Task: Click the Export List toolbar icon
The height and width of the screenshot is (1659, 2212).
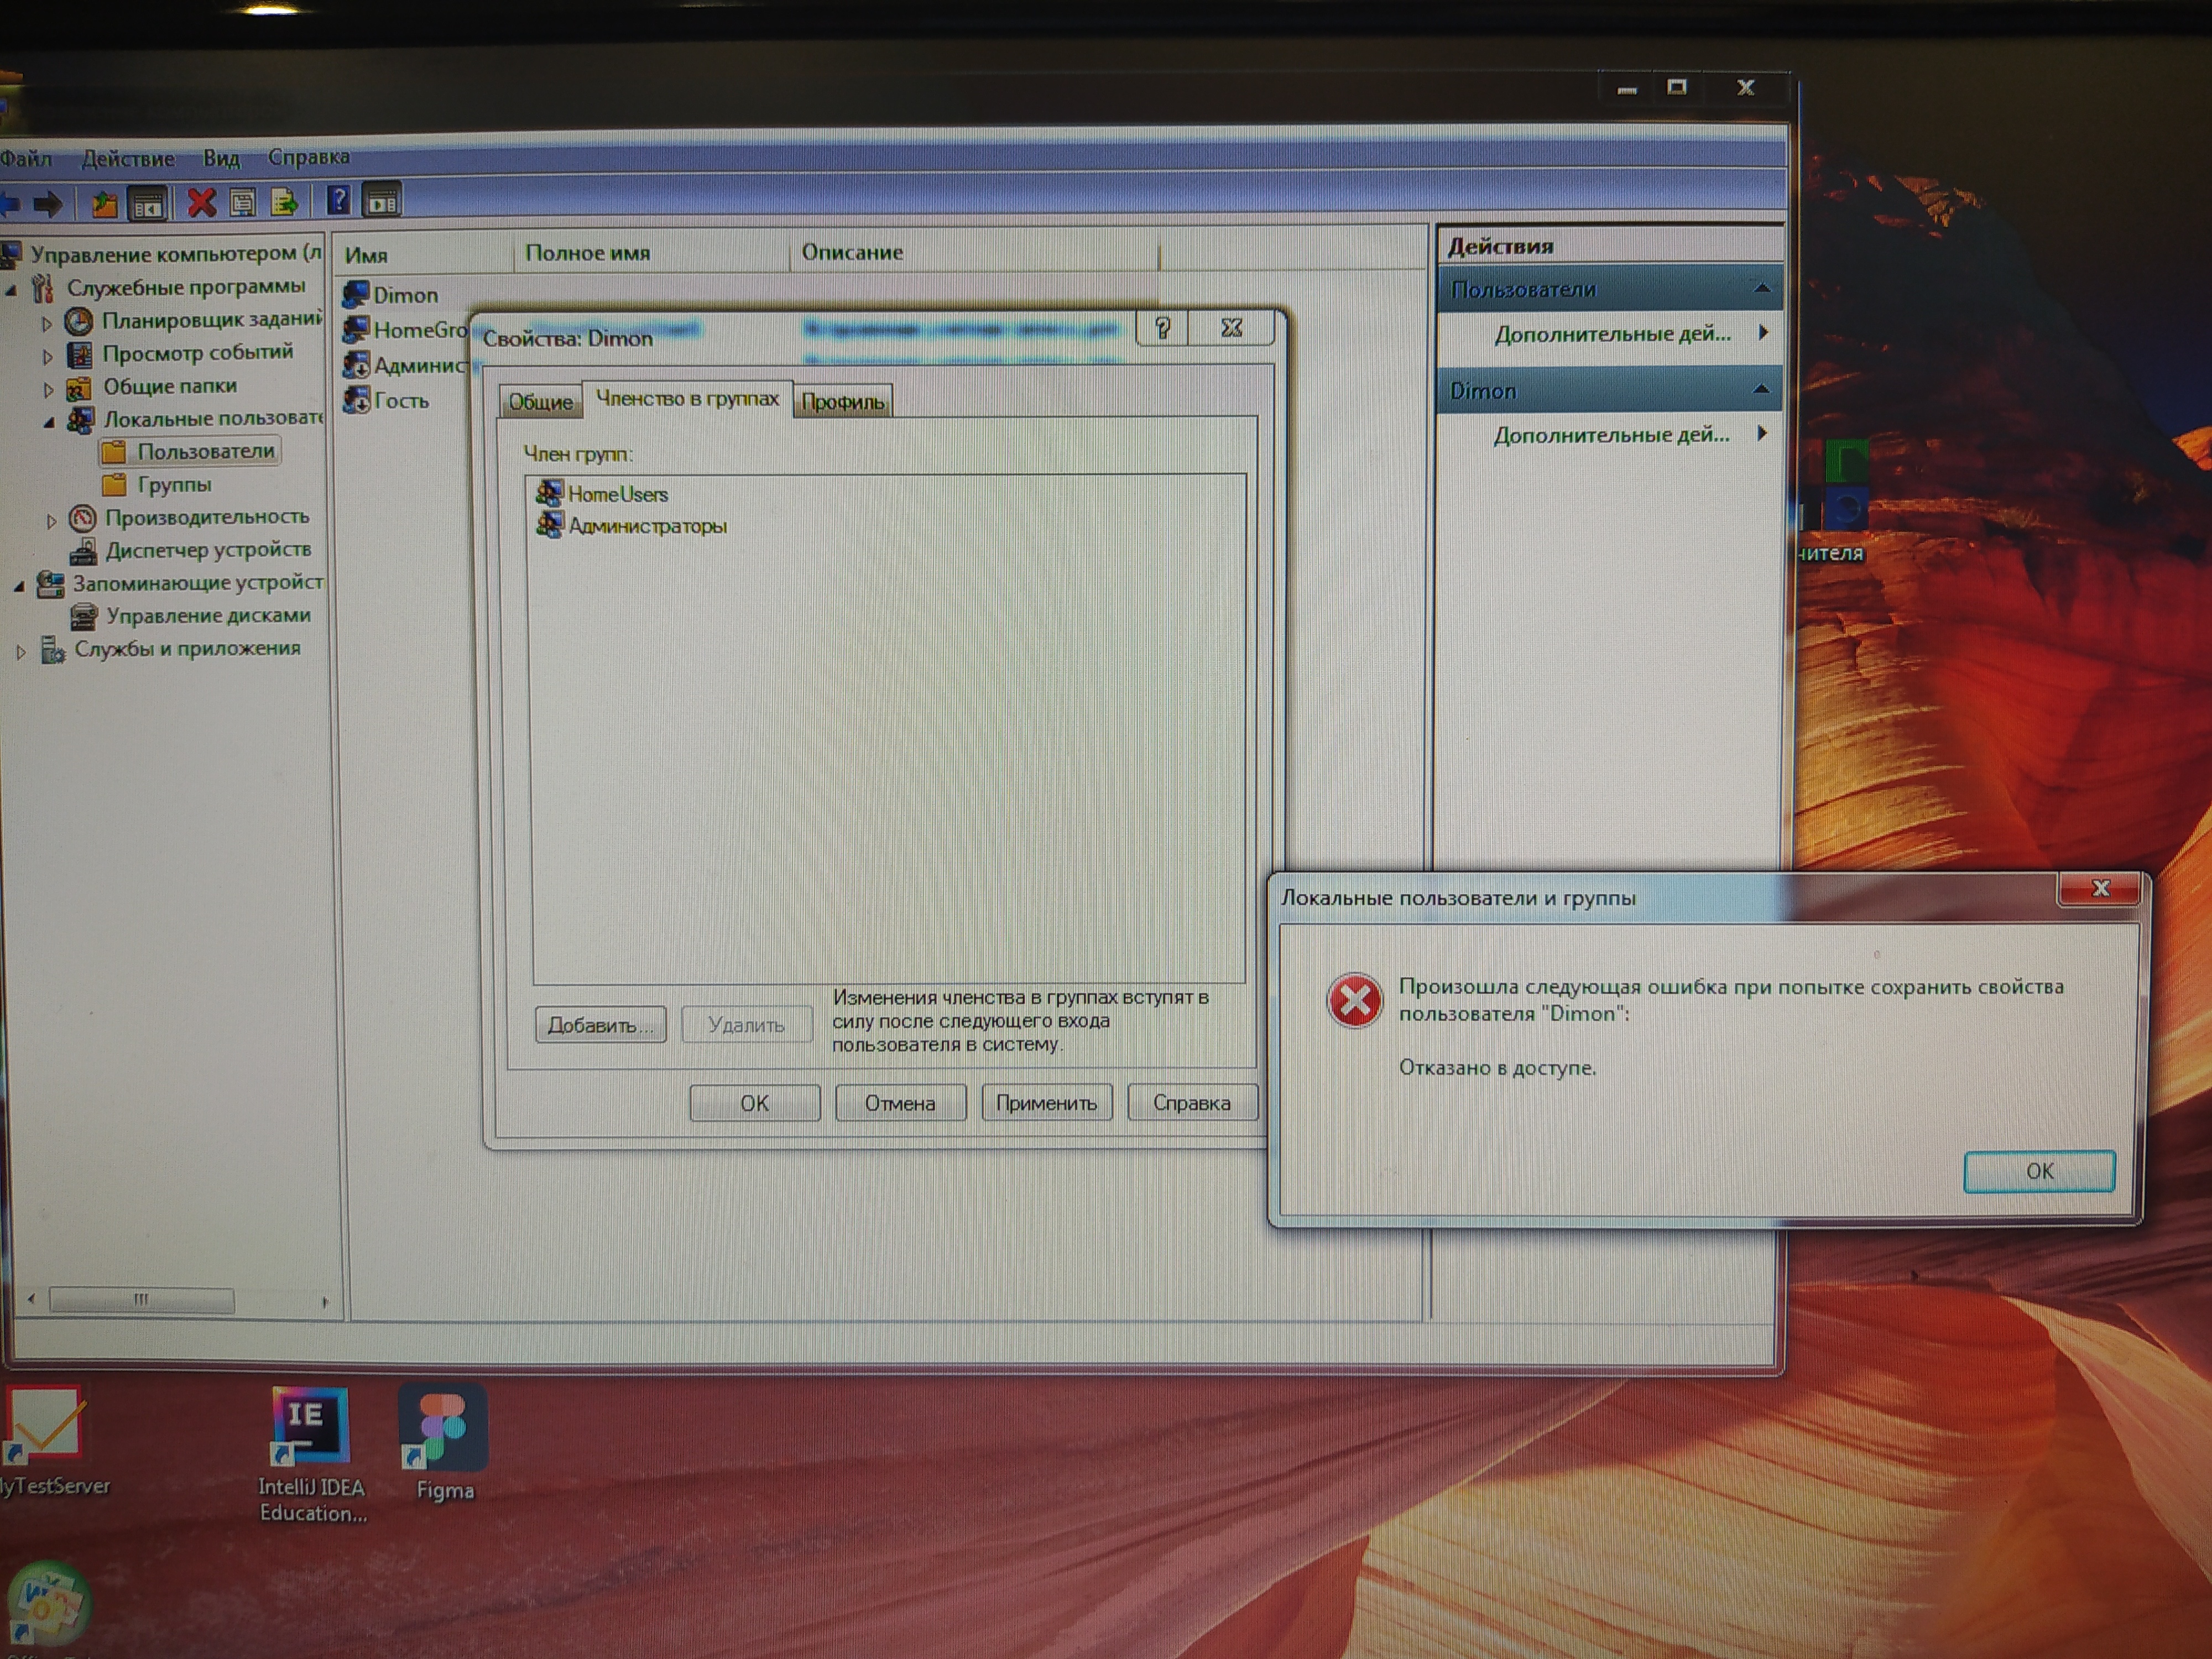Action: click(284, 203)
